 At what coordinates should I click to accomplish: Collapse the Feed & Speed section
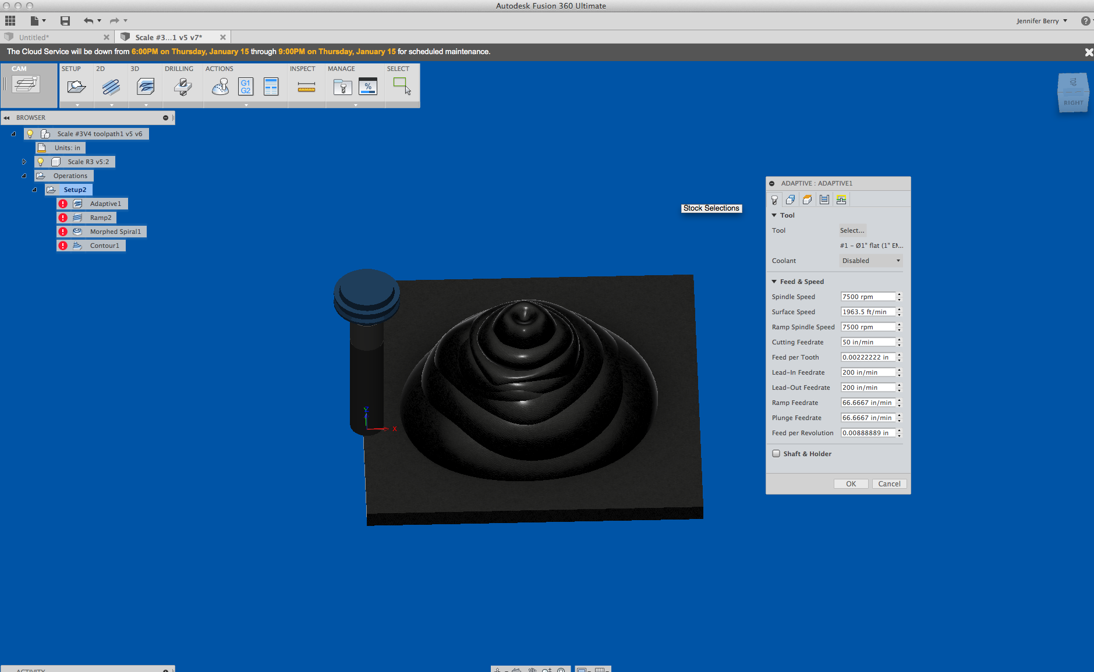(x=774, y=282)
